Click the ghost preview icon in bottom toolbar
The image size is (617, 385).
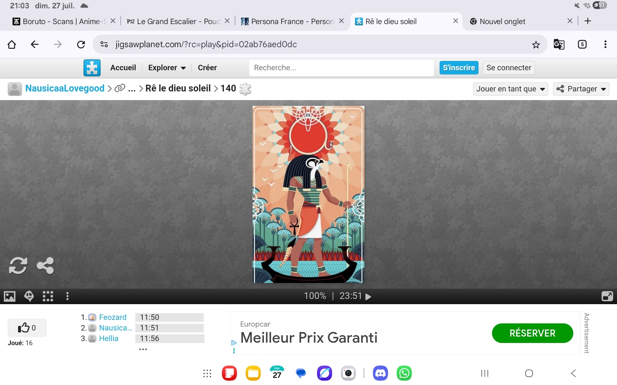point(29,296)
